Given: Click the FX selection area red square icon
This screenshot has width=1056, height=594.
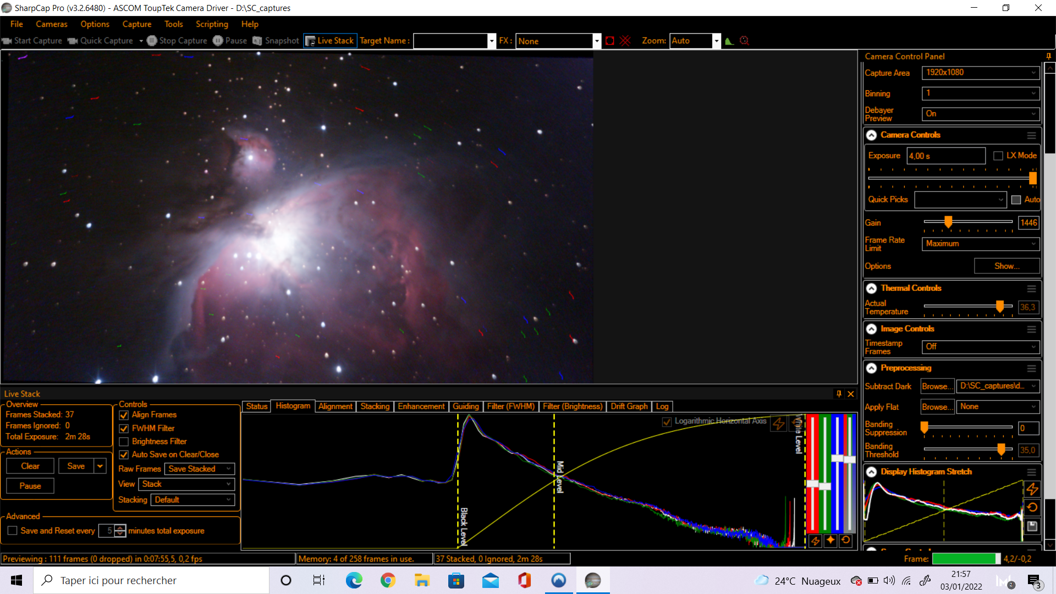Looking at the screenshot, I should pos(610,41).
